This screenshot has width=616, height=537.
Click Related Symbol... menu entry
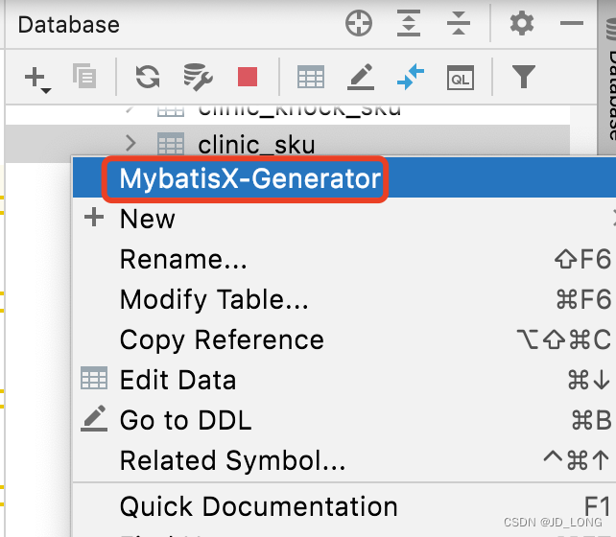(344, 460)
